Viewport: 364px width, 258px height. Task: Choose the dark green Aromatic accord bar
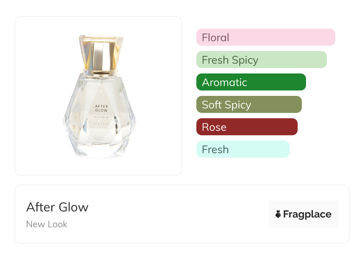click(x=251, y=82)
